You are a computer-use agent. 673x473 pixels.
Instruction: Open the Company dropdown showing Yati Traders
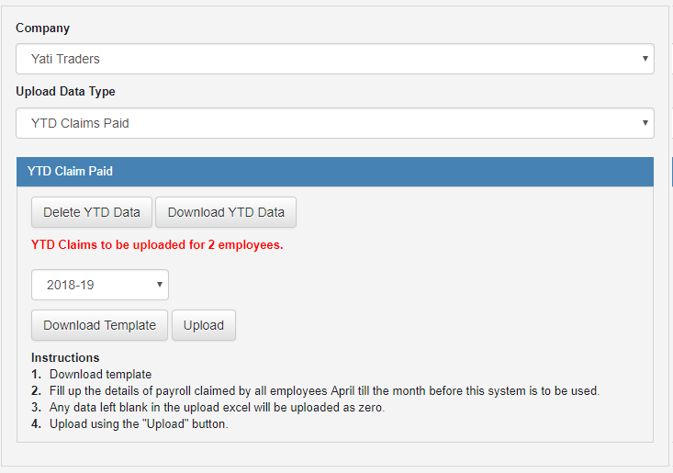[x=335, y=59]
